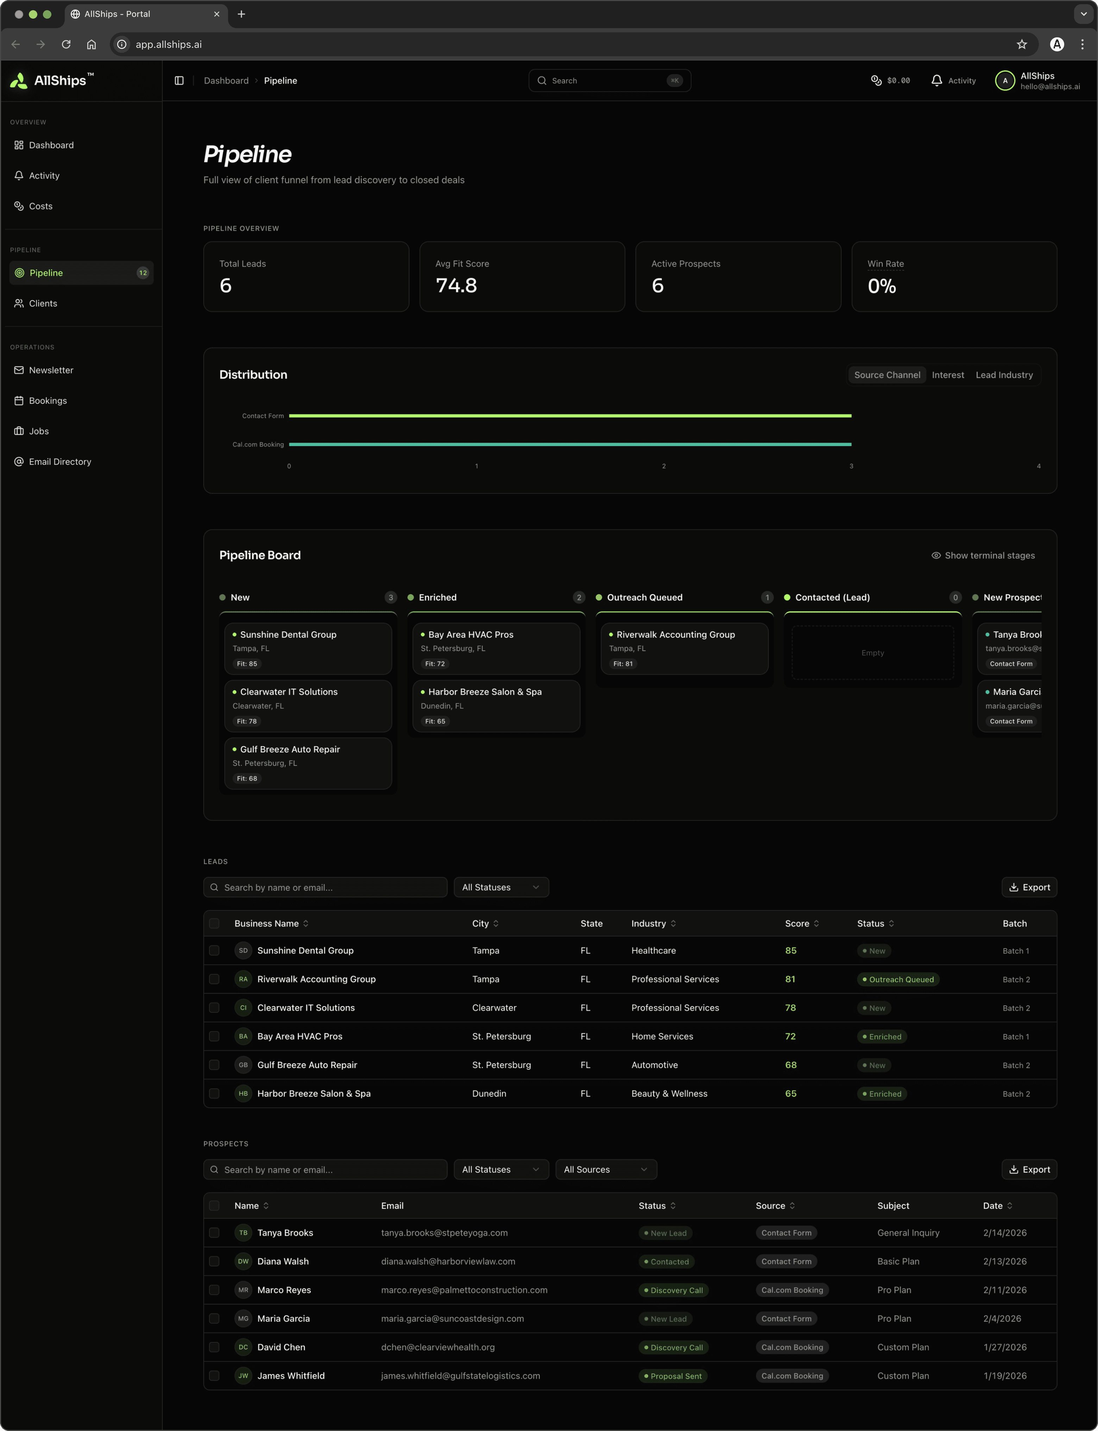Image resolution: width=1098 pixels, height=1431 pixels.
Task: Open Clients in the sidebar
Action: pos(43,303)
